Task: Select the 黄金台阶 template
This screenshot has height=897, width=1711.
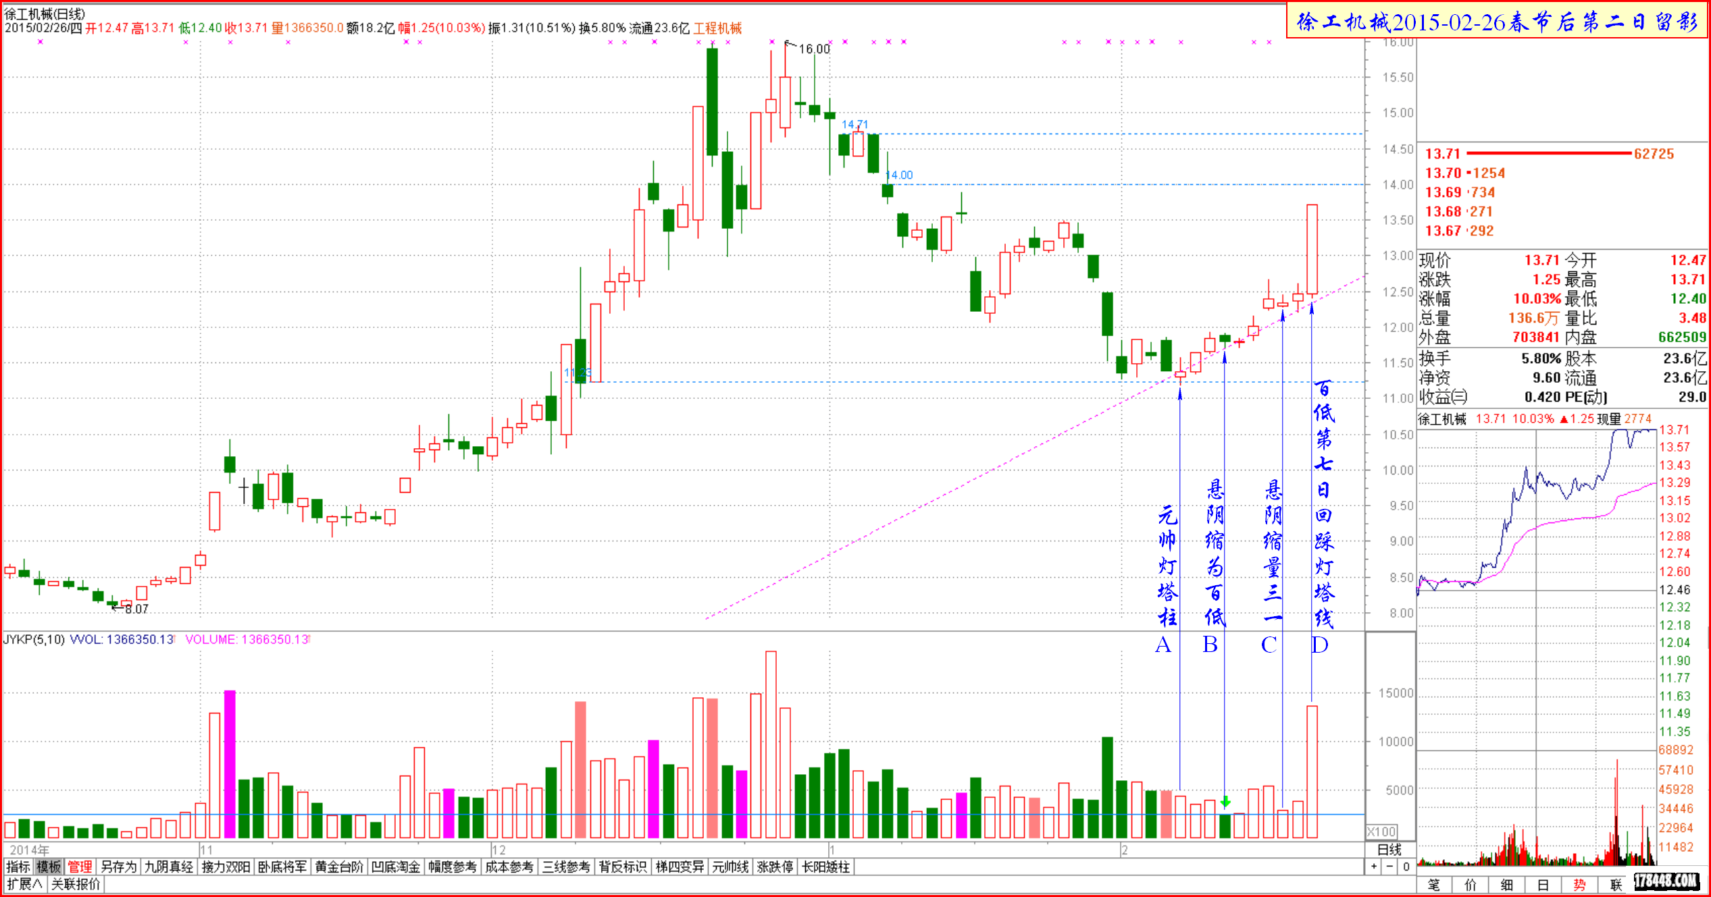Action: point(339,867)
